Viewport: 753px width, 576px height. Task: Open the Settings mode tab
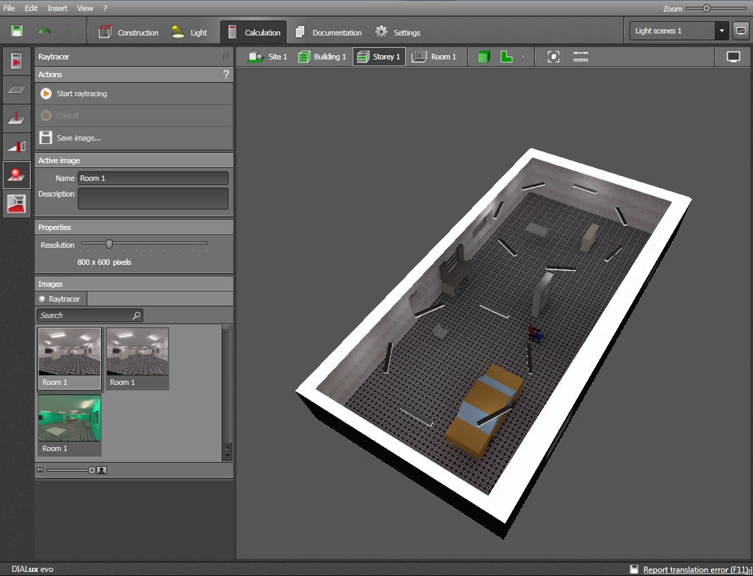click(x=397, y=32)
